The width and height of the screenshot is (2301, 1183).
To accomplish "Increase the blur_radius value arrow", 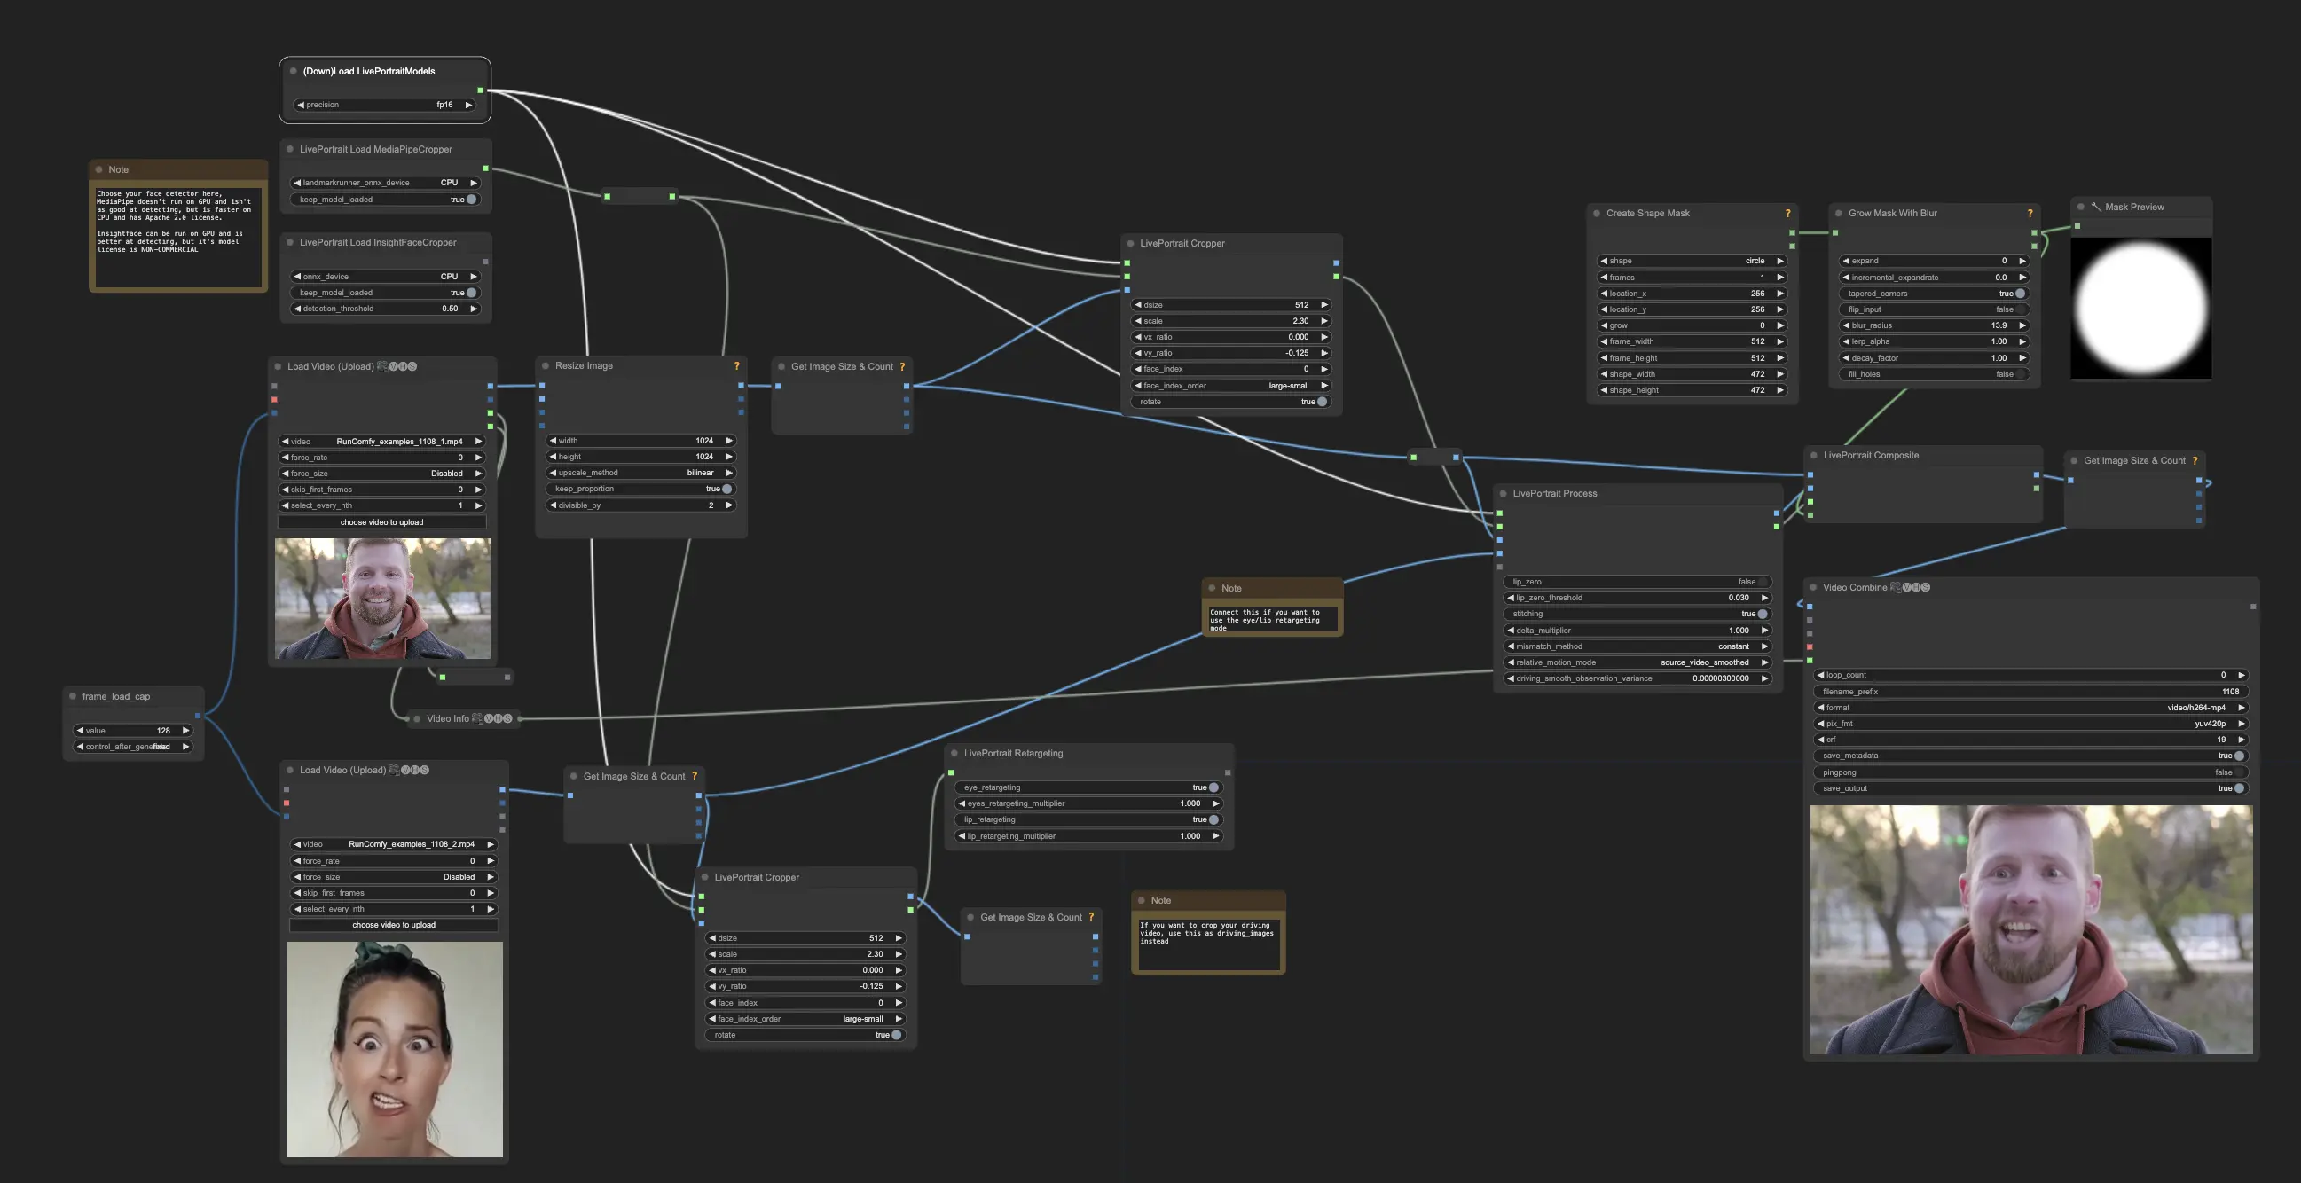I will (x=2022, y=325).
